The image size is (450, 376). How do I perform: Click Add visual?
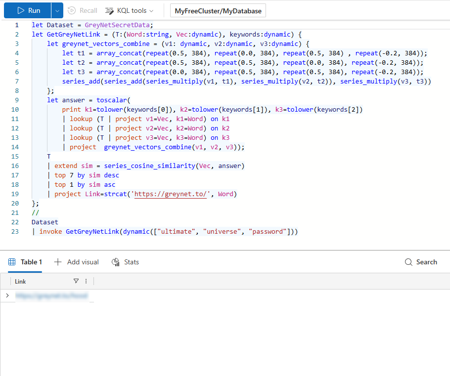76,262
